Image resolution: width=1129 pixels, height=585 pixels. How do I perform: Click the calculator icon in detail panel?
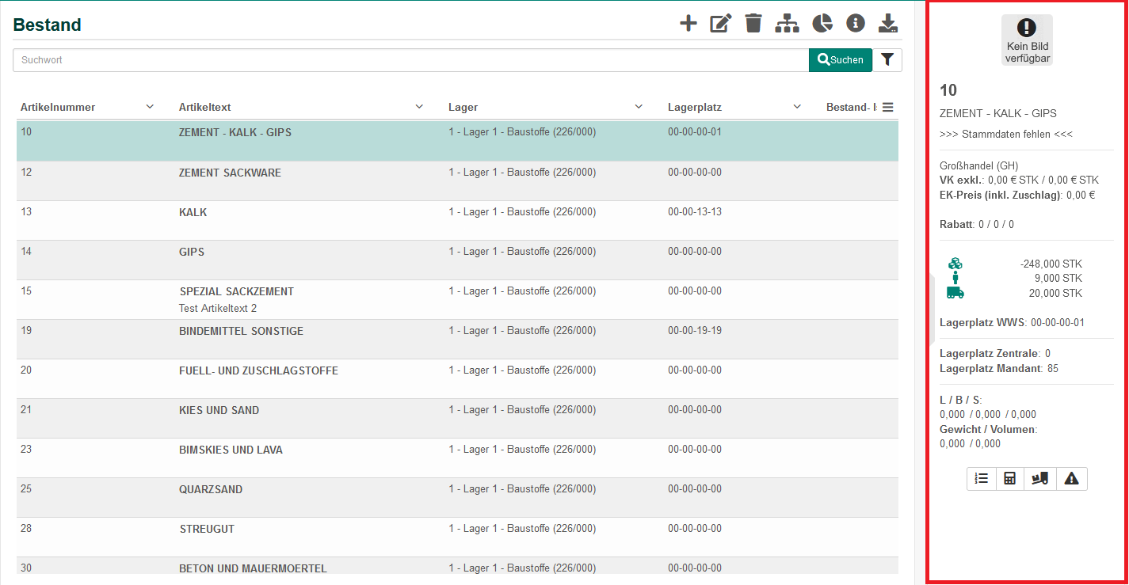pos(1010,479)
